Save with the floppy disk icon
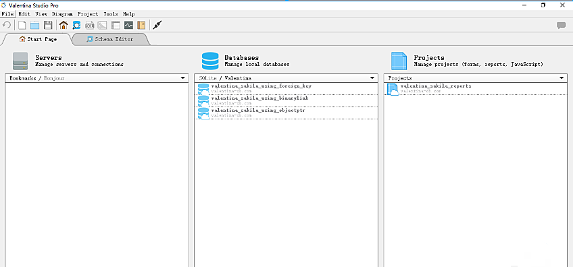The image size is (573, 267). click(48, 25)
